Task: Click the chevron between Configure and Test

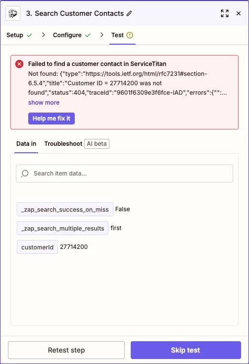Action: coord(101,35)
